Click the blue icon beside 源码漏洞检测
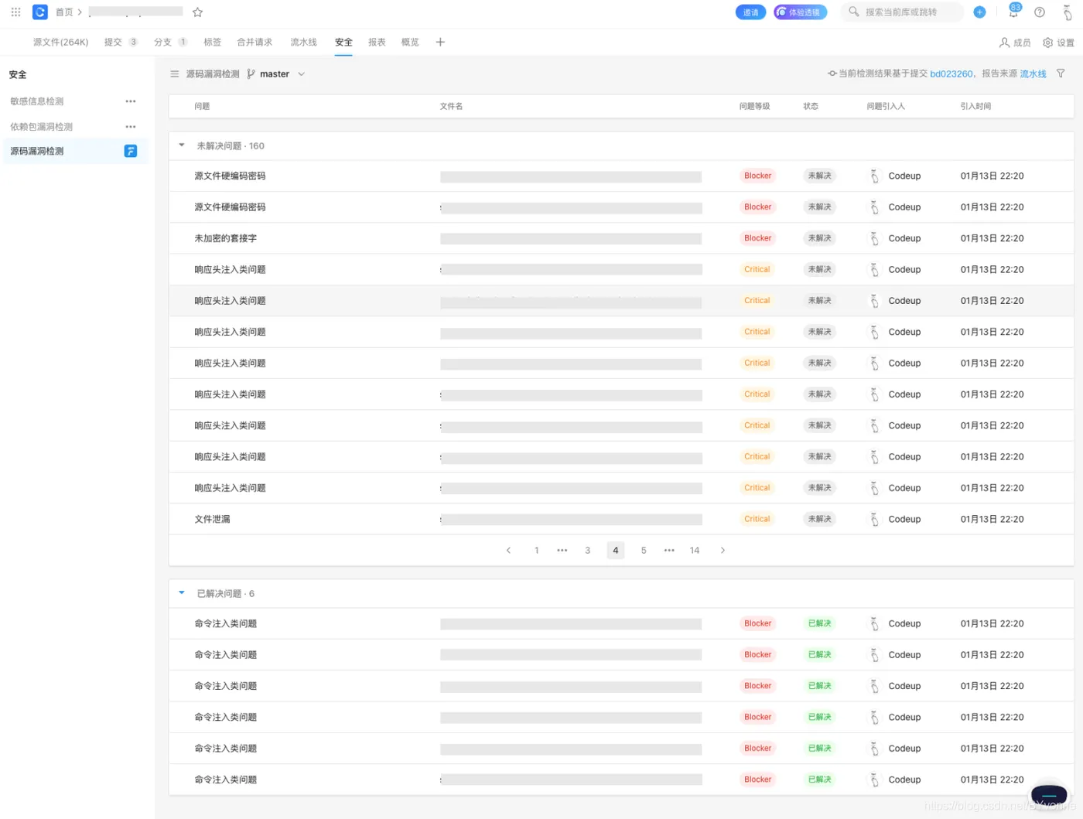Screen dimensions: 1083x819 (x=131, y=151)
